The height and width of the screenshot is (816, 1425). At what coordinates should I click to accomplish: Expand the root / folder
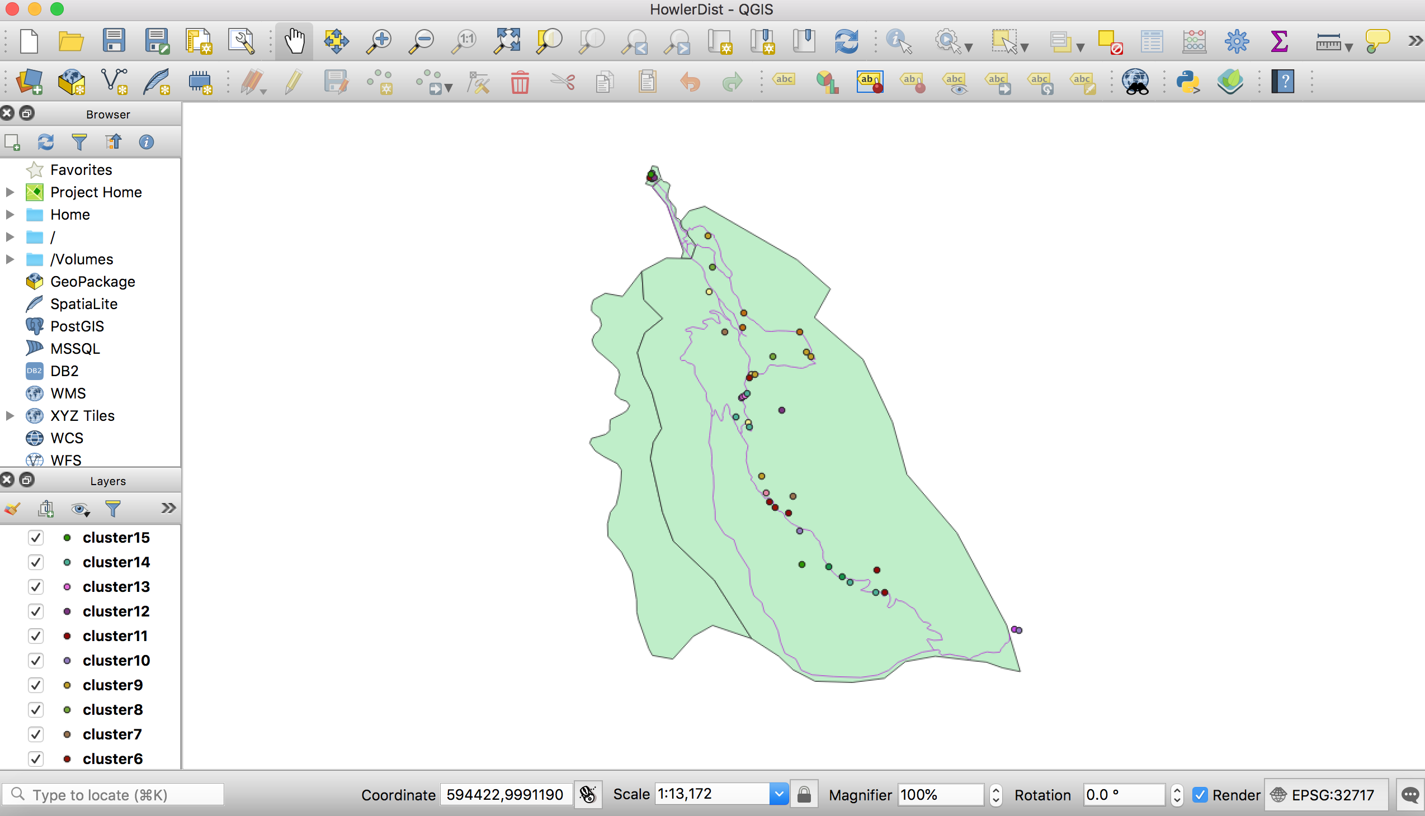(x=10, y=237)
